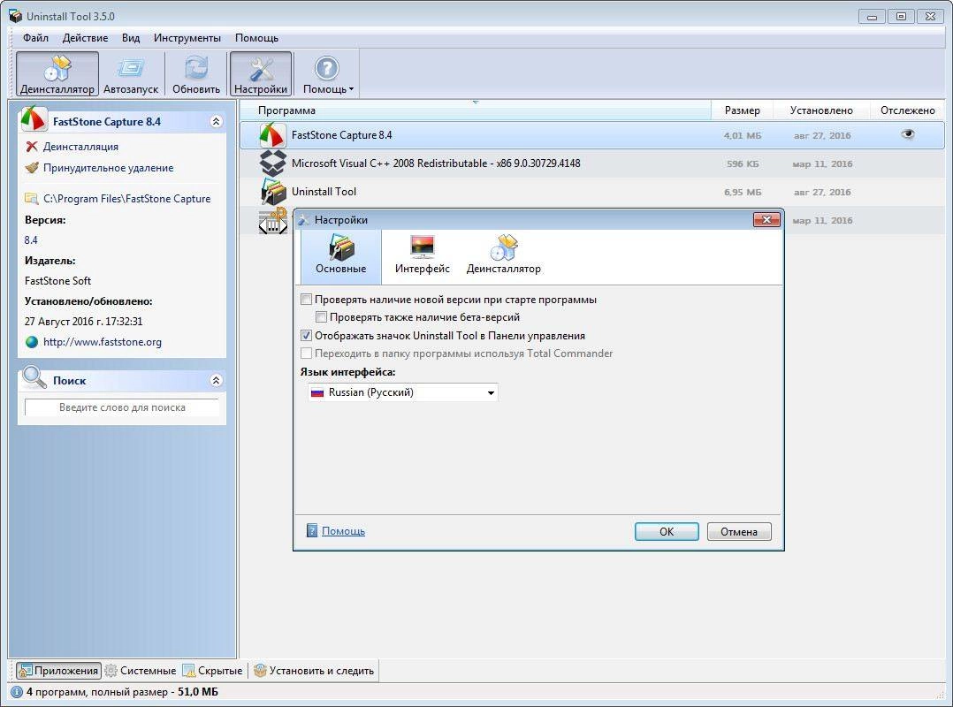Screen dimensions: 953x707
Task: Click 4,01 МБ size value for FastStone
Action: point(742,135)
